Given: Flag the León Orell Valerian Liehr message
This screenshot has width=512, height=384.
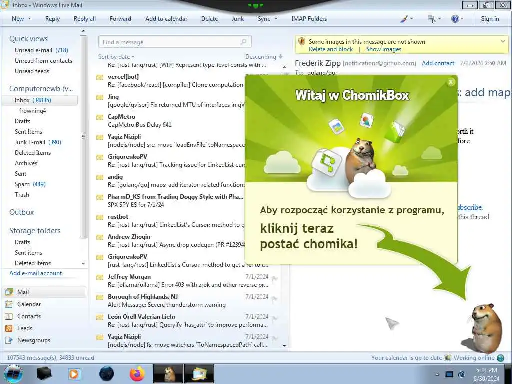Looking at the screenshot, I should [275, 318].
